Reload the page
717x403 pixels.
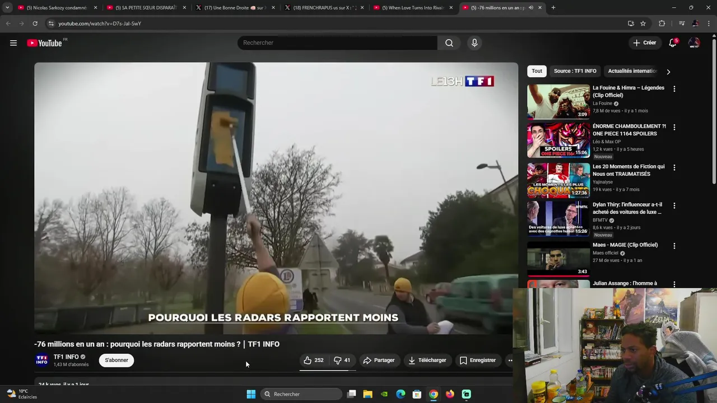(35, 24)
